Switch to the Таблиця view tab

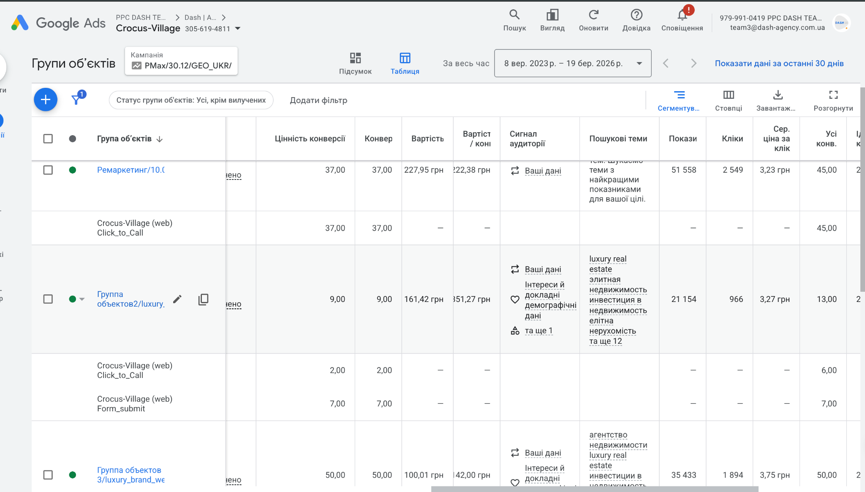tap(405, 63)
